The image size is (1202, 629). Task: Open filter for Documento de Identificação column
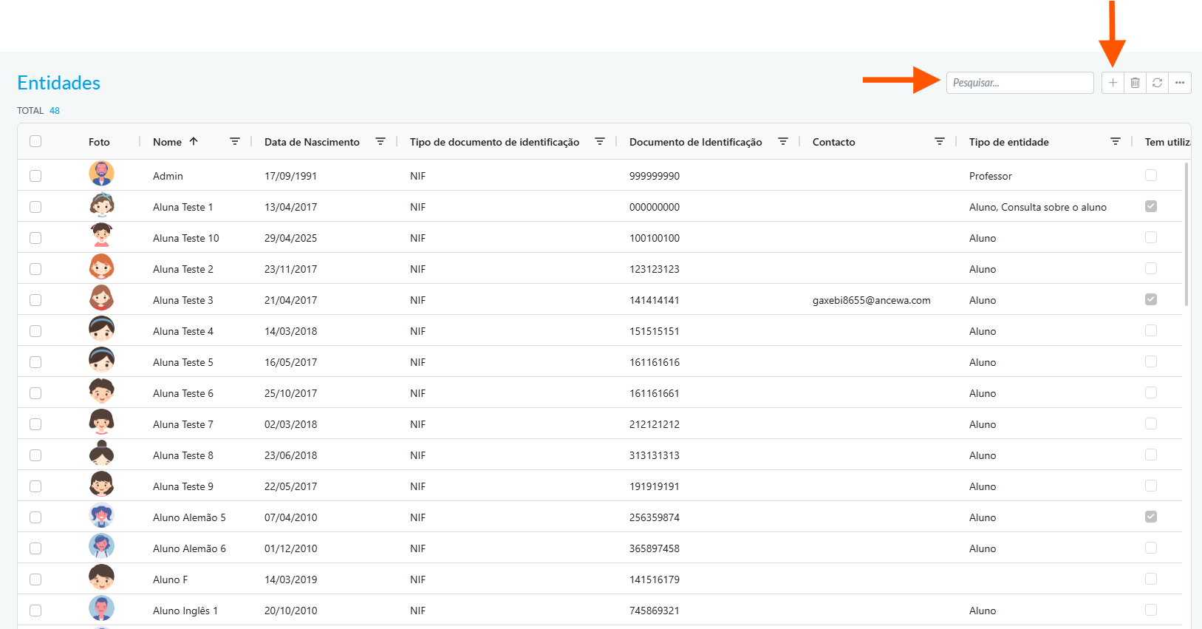point(783,141)
